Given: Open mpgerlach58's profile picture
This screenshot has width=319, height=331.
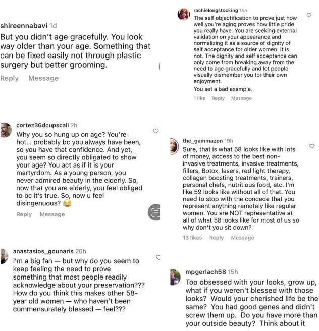Looking at the screenshot, I should click(175, 277).
